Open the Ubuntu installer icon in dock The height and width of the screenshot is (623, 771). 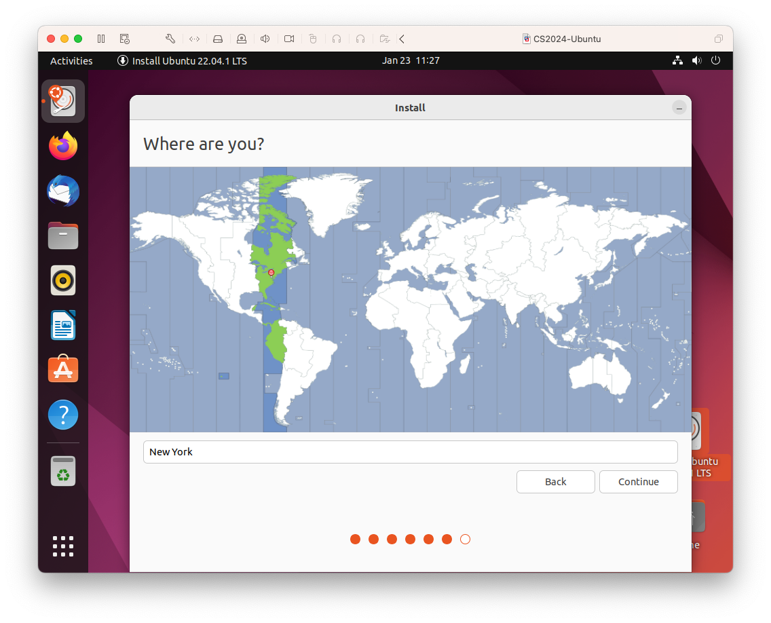click(x=63, y=101)
